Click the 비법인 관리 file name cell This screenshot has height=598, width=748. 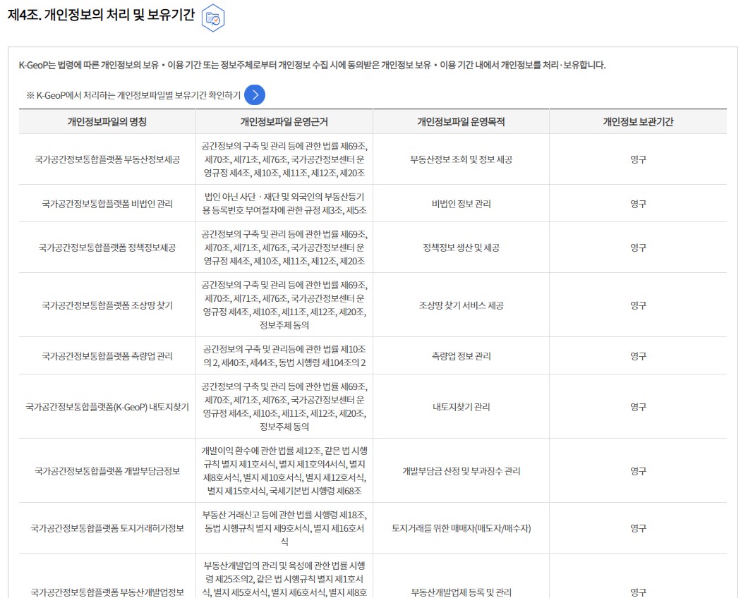coord(107,204)
